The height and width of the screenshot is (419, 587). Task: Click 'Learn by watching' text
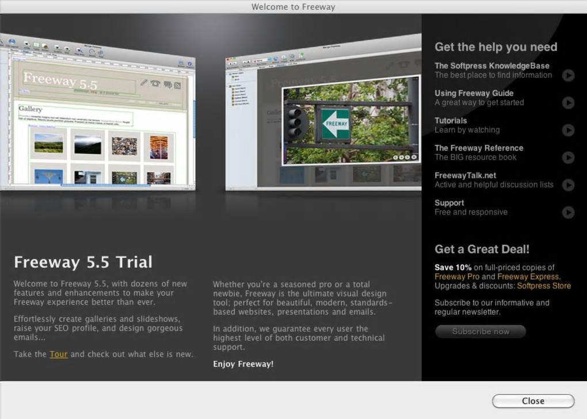point(467,130)
